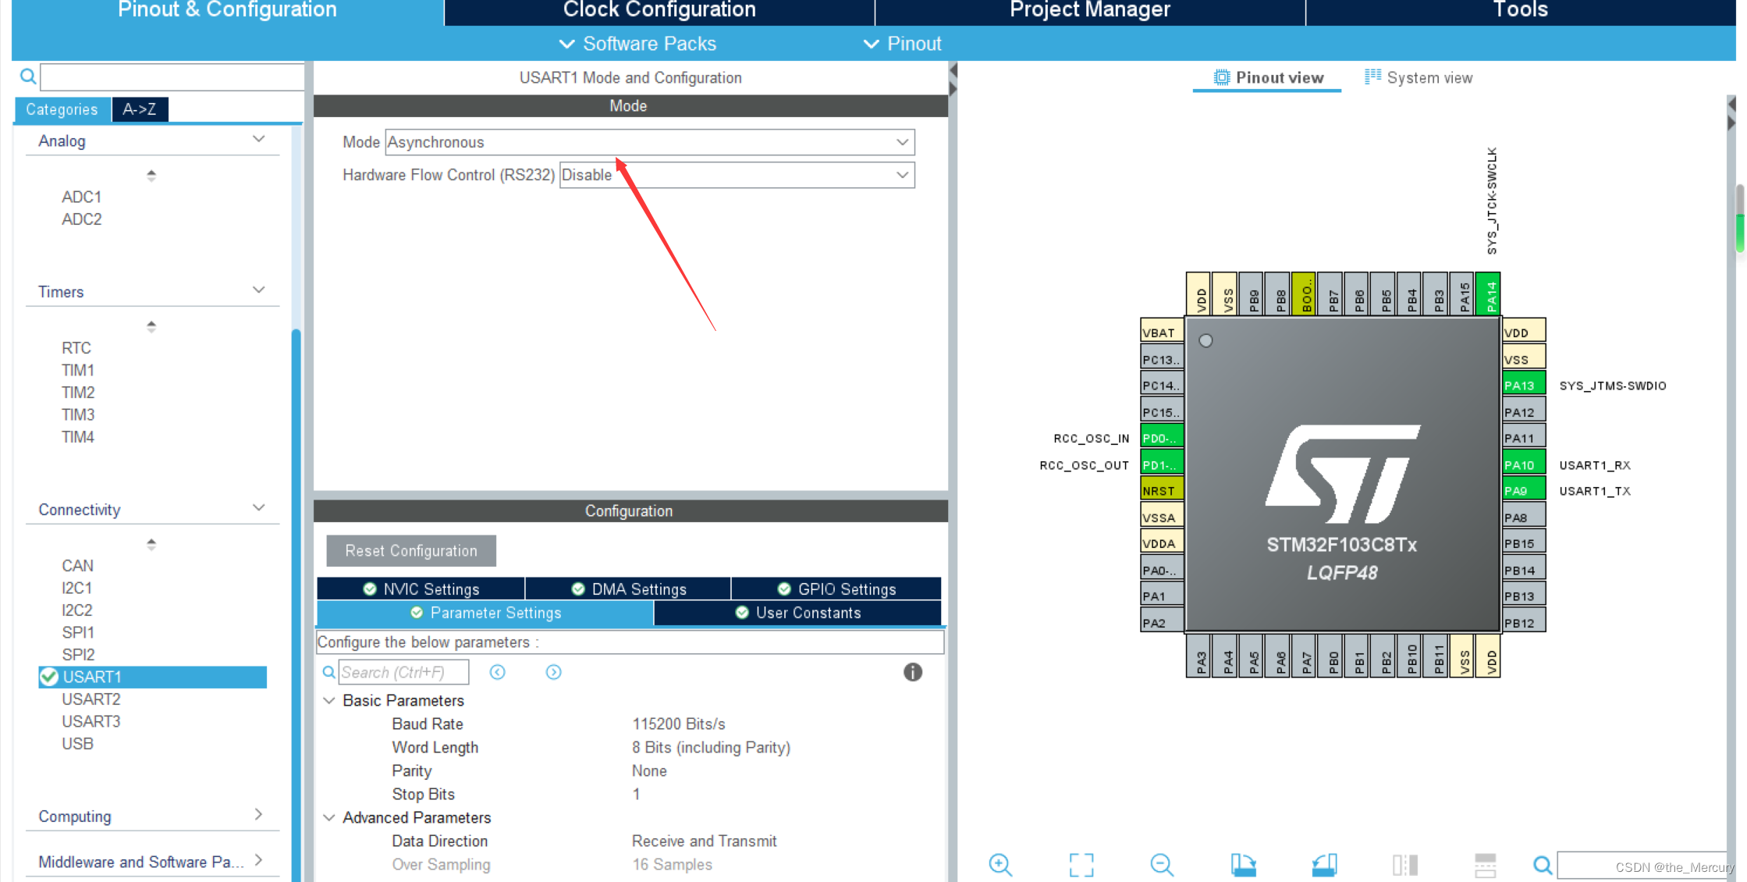1747x882 pixels.
Task: Click the zoom in icon below pinout view
Action: [x=1001, y=865]
